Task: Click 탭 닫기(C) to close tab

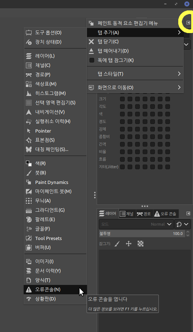Action: coord(135,42)
